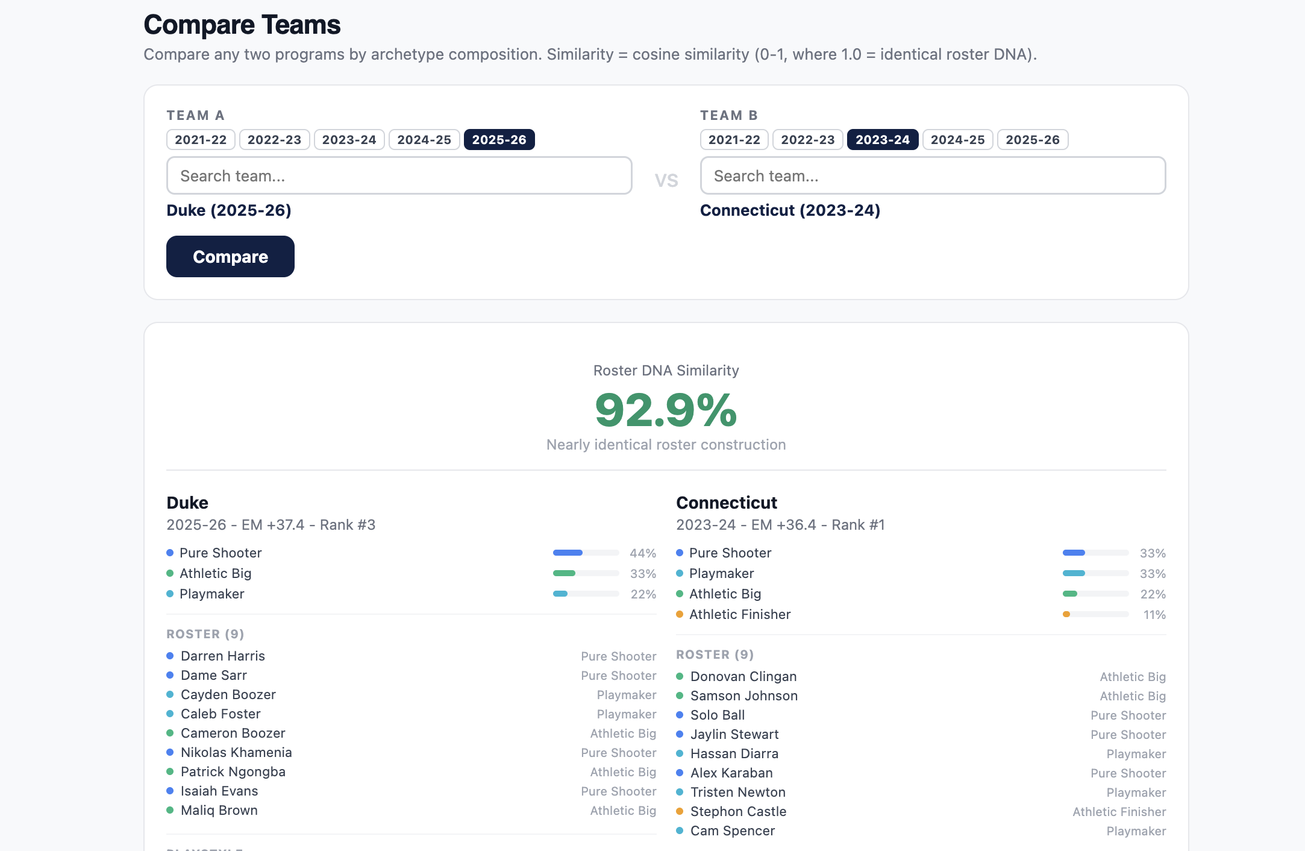
Task: Click Darren Harris in Duke roster
Action: pos(223,656)
